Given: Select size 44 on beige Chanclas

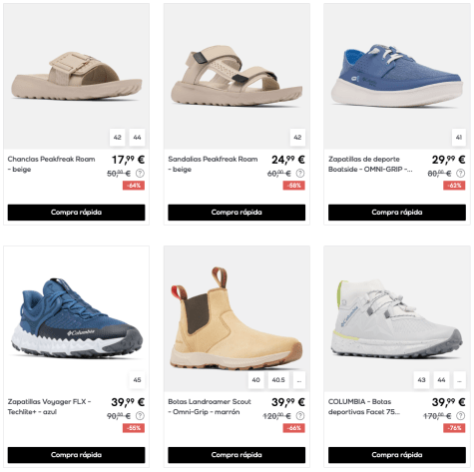Looking at the screenshot, I should click(x=137, y=138).
